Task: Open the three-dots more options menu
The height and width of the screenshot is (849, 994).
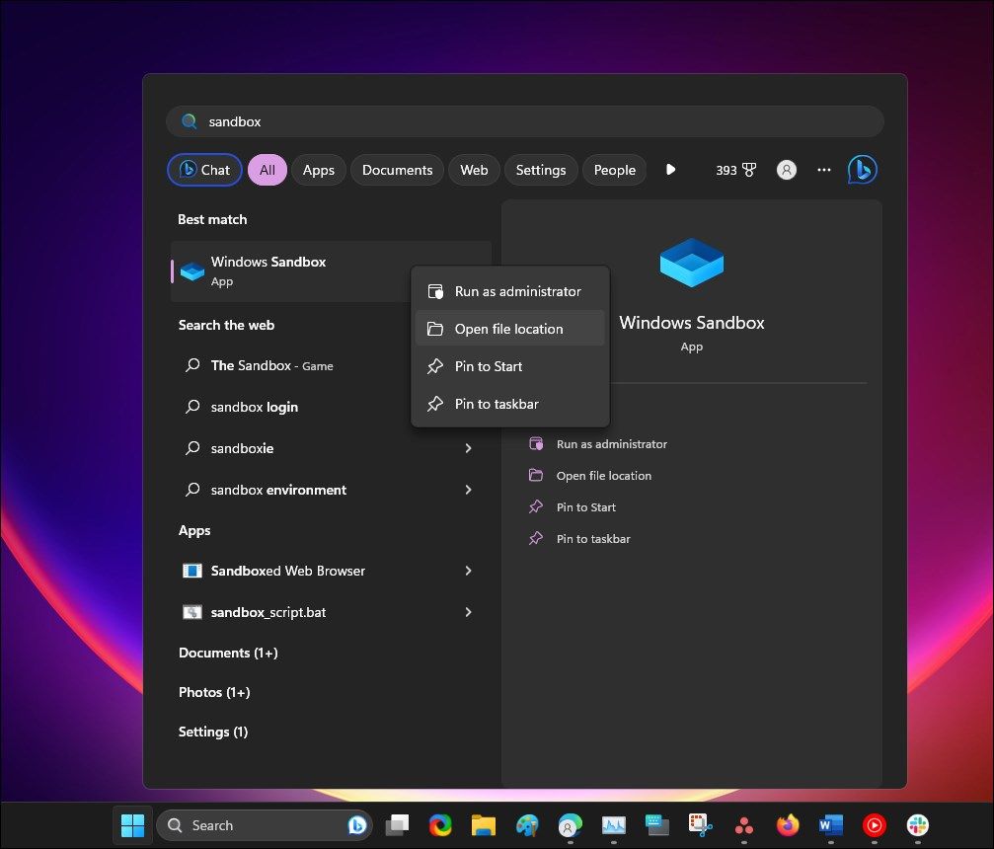Action: 824,170
